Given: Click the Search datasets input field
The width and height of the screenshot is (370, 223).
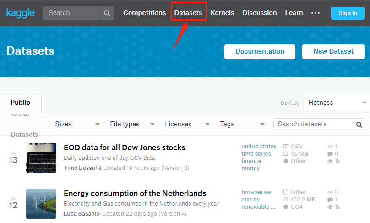Looking at the screenshot, I should (x=315, y=124).
